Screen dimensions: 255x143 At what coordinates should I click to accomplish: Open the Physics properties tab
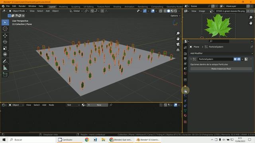[x=185, y=101]
